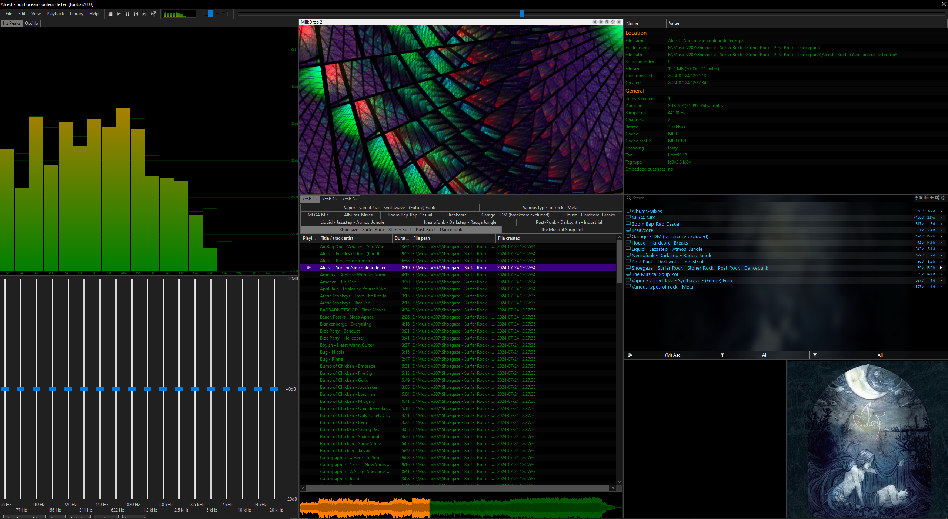Click the Durat... column header
Image resolution: width=948 pixels, height=519 pixels.
coord(401,238)
